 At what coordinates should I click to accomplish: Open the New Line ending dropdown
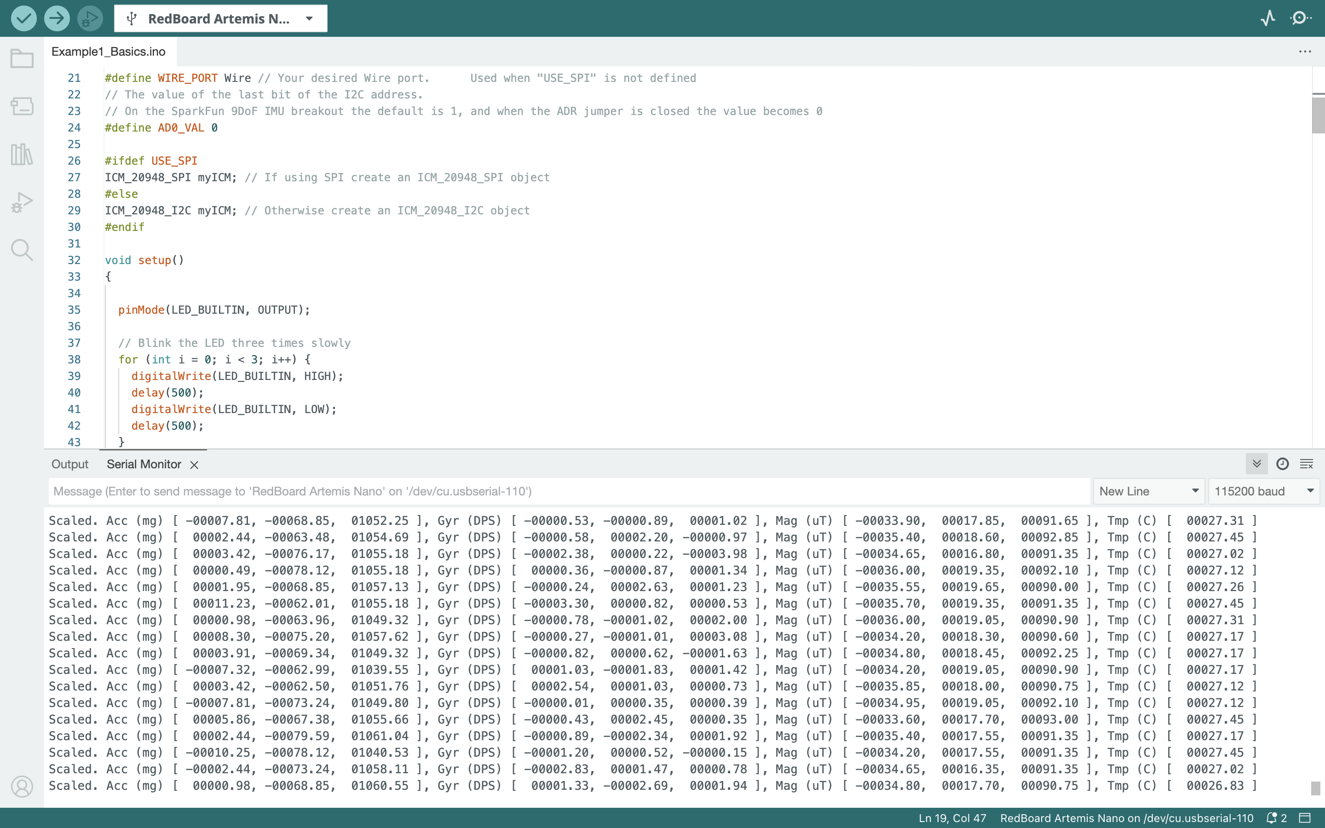click(1149, 491)
